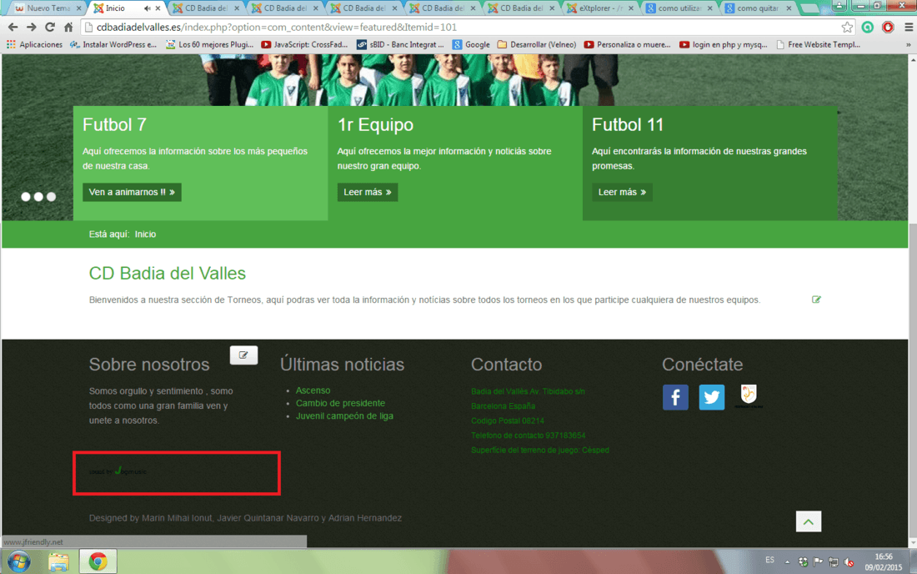Open File Explorer from taskbar
Screen dimensions: 917x574
pyautogui.click(x=58, y=561)
